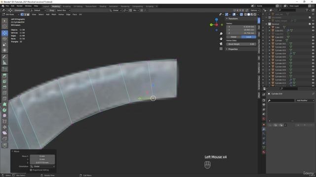Open the Mesh menu in viewport header
Viewport: 316px width, 177px height.
point(54,14)
